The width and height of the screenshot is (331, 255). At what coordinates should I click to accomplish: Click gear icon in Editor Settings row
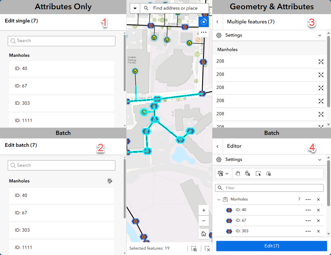click(219, 160)
